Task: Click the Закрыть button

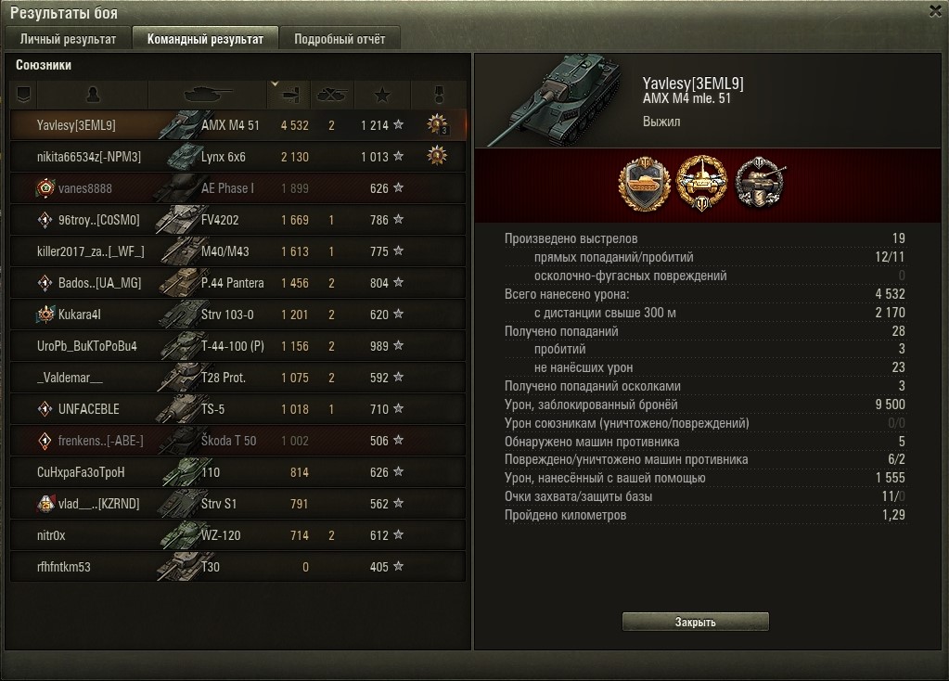Action: coord(696,622)
